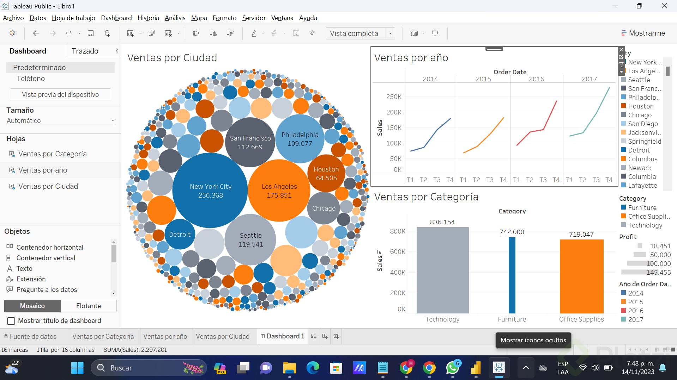Click the new worksheet toolbar icon
The image size is (677, 380).
click(x=131, y=33)
